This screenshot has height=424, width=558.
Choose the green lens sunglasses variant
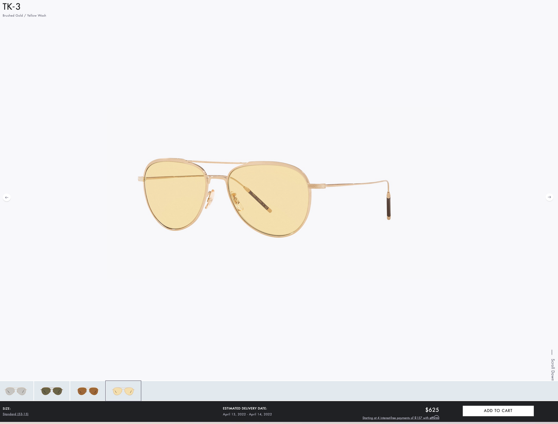point(52,391)
